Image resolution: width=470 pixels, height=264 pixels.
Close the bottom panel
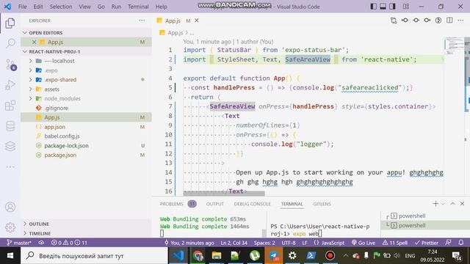tap(462, 204)
